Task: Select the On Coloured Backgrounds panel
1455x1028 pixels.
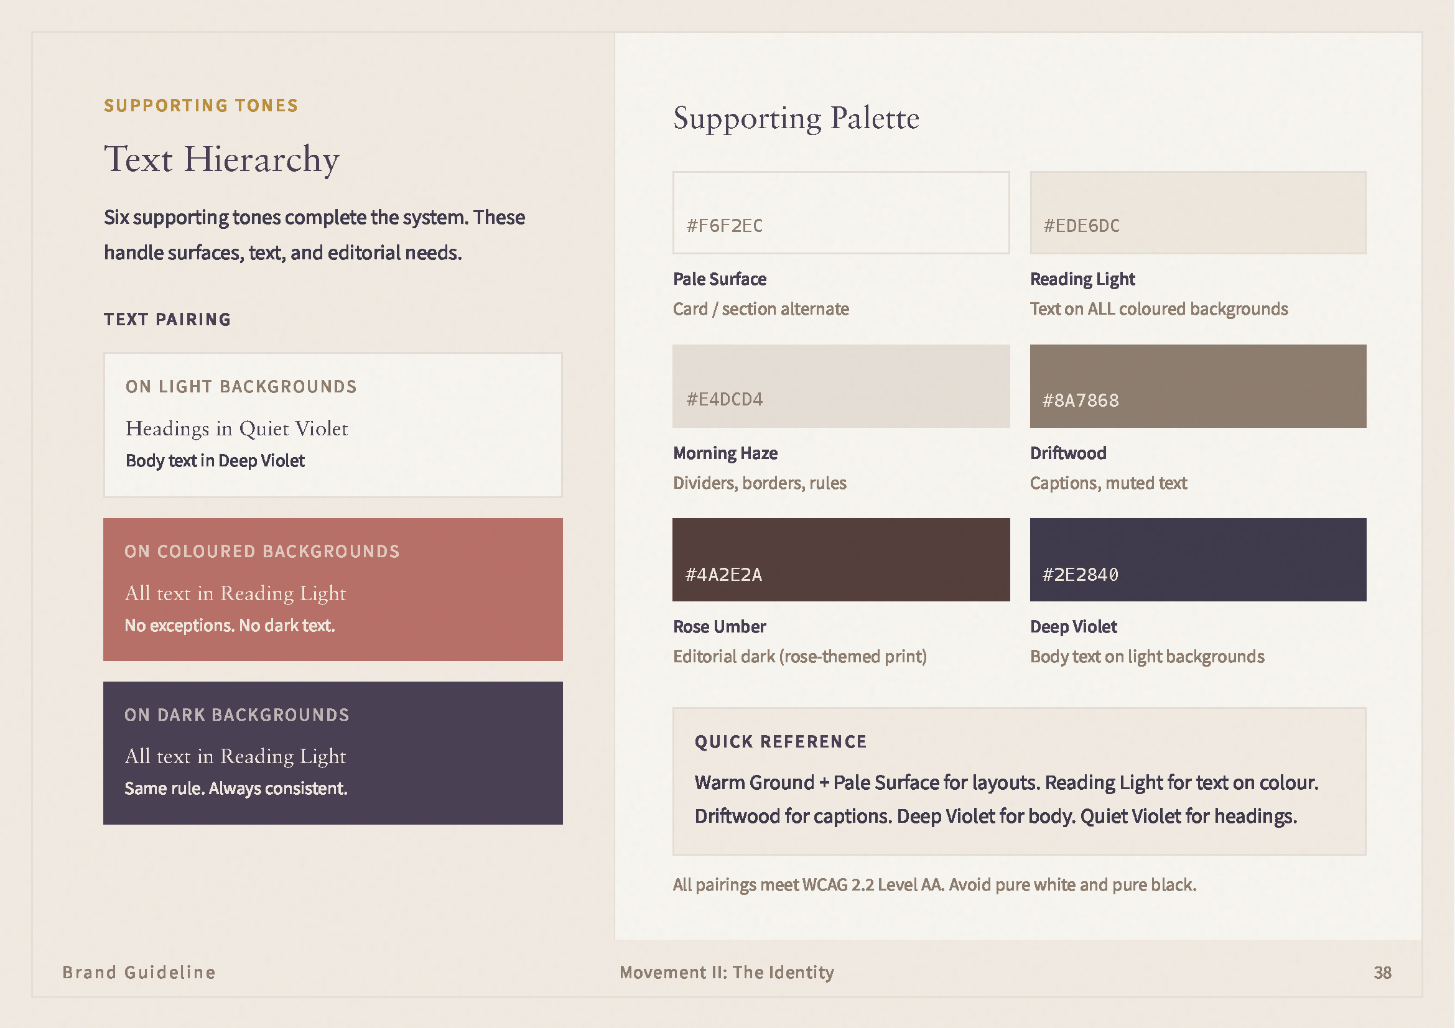Action: pos(333,589)
